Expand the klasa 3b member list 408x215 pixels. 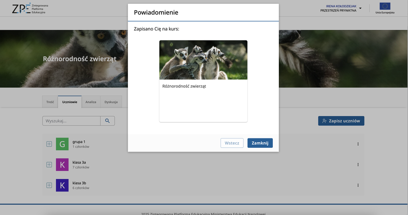click(x=49, y=185)
